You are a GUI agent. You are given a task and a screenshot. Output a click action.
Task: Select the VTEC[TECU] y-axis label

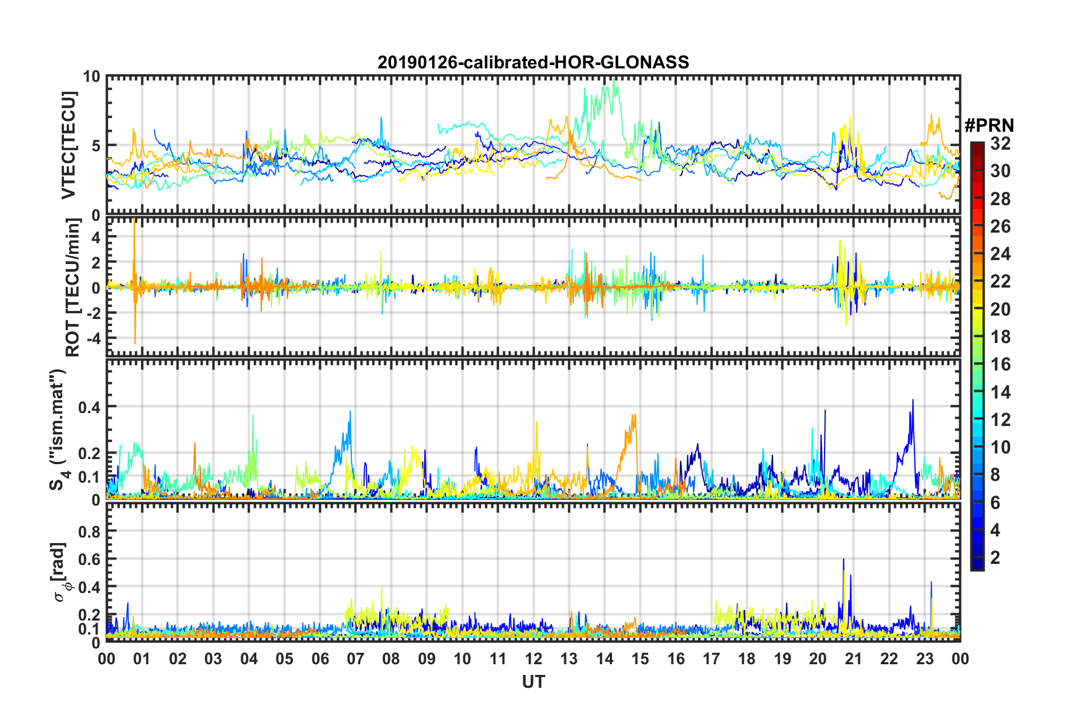68,145
